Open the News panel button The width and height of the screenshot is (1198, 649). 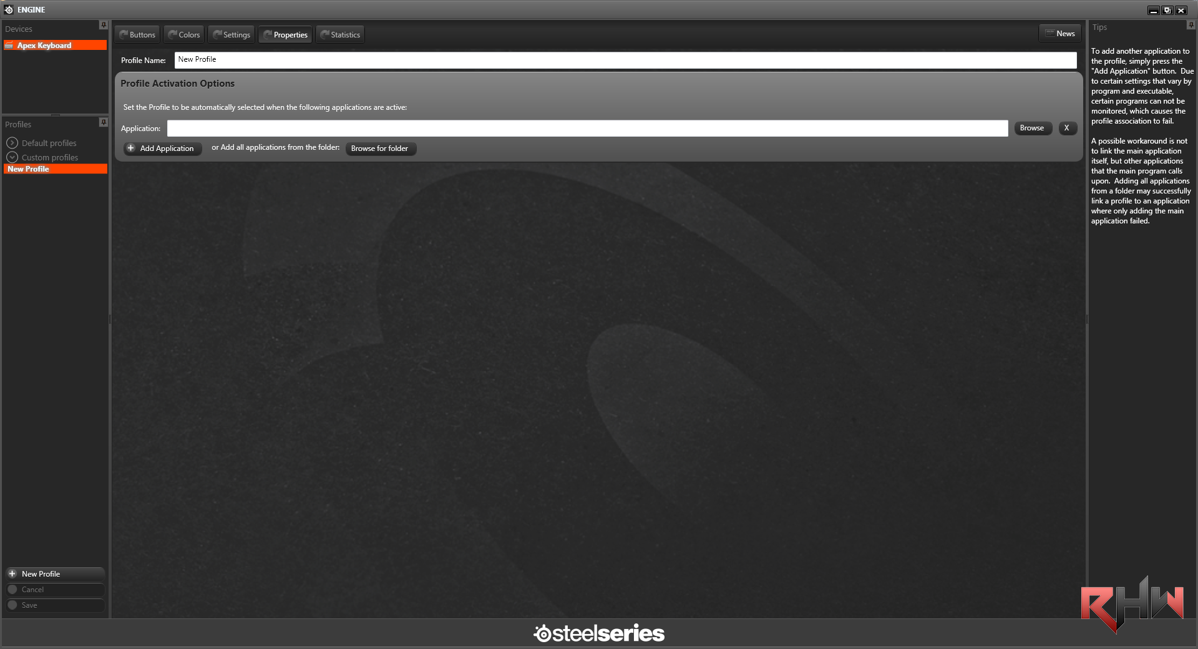click(x=1059, y=34)
